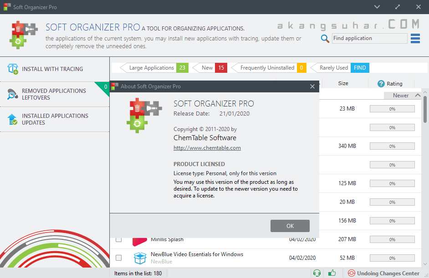The width and height of the screenshot is (429, 278).
Task: Click the 20 MB size cell
Action: [x=347, y=202]
